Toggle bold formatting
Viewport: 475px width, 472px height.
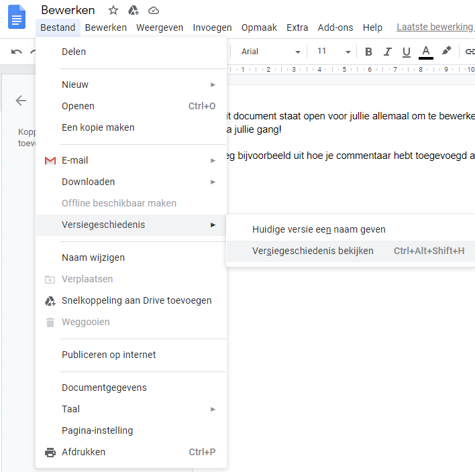point(368,52)
